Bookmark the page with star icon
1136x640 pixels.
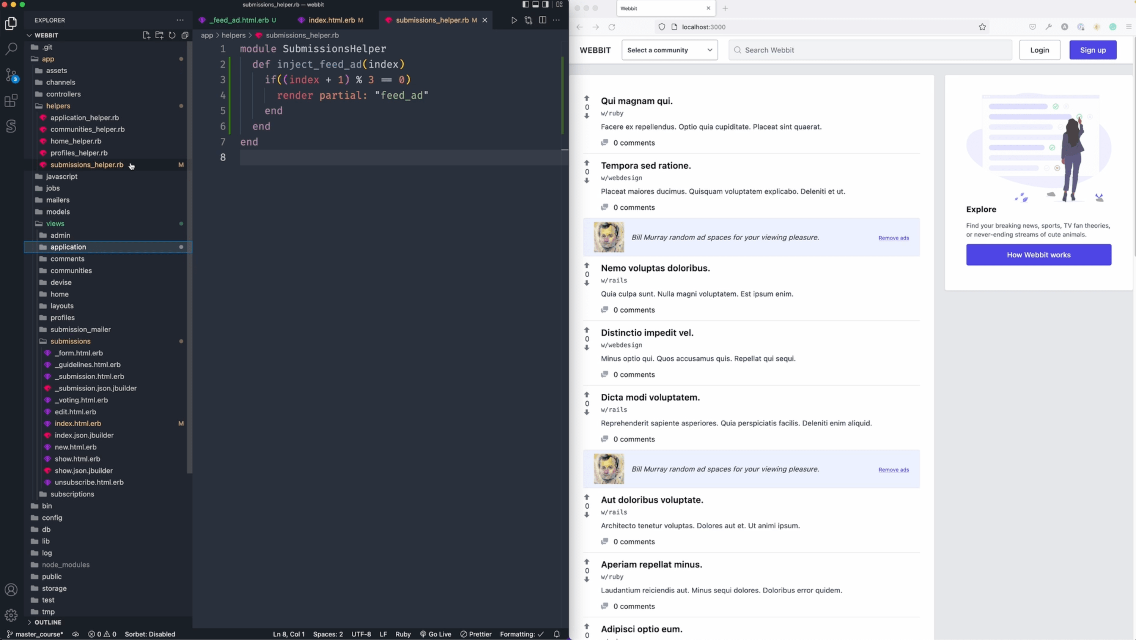(982, 27)
